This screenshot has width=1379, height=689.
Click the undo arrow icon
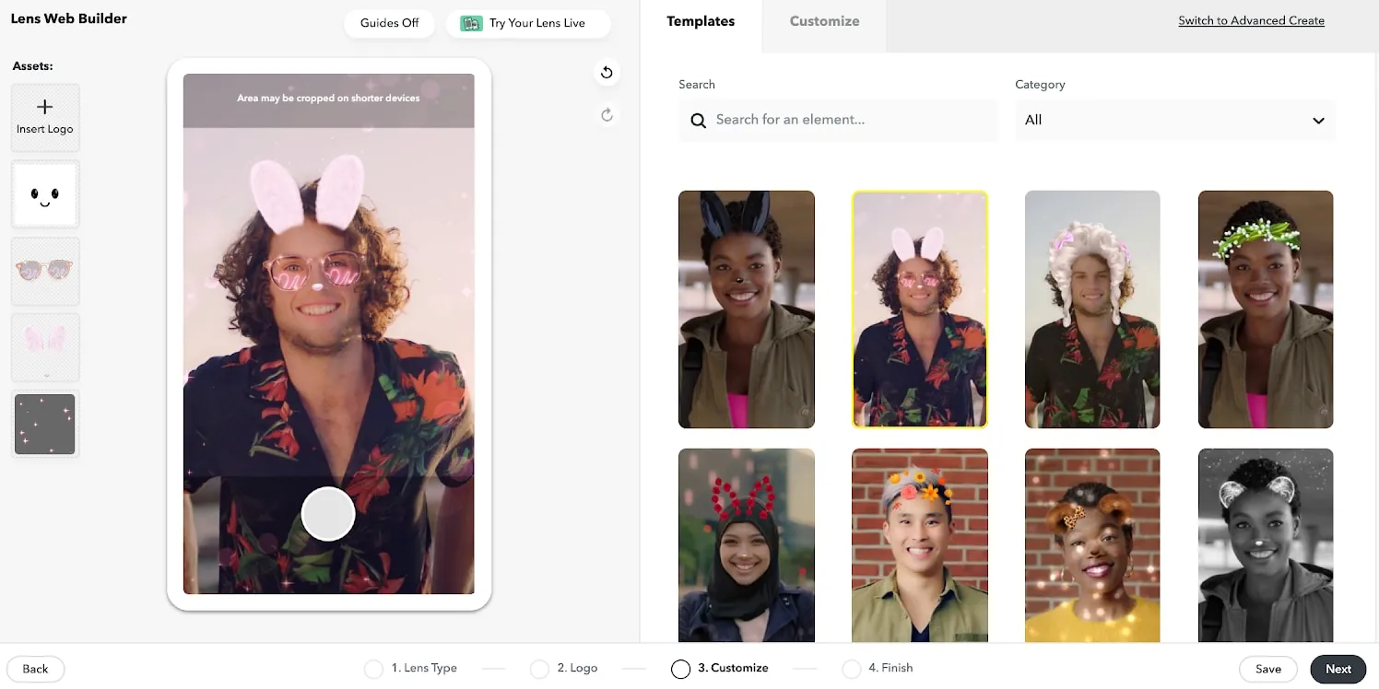[x=607, y=73]
